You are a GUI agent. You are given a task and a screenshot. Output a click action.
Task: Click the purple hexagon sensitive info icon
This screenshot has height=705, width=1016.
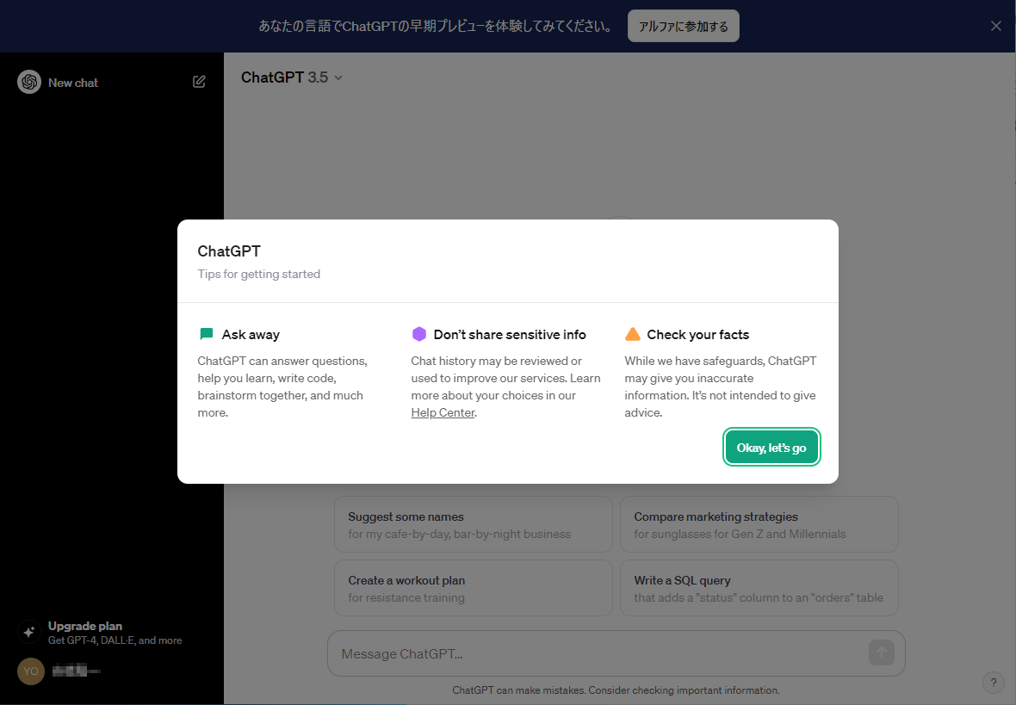coord(419,333)
